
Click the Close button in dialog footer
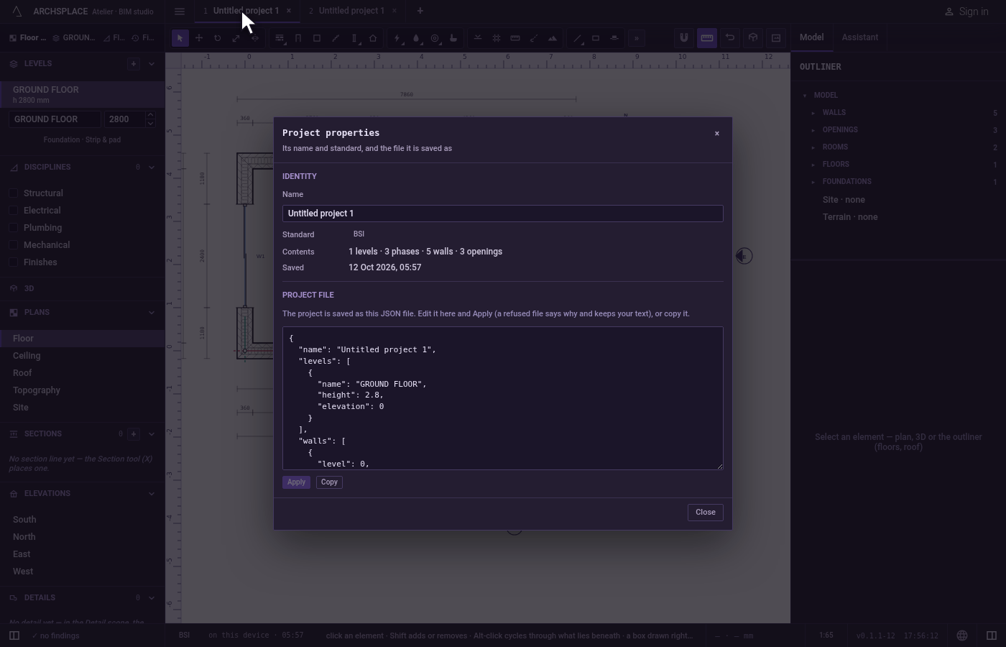(x=706, y=513)
